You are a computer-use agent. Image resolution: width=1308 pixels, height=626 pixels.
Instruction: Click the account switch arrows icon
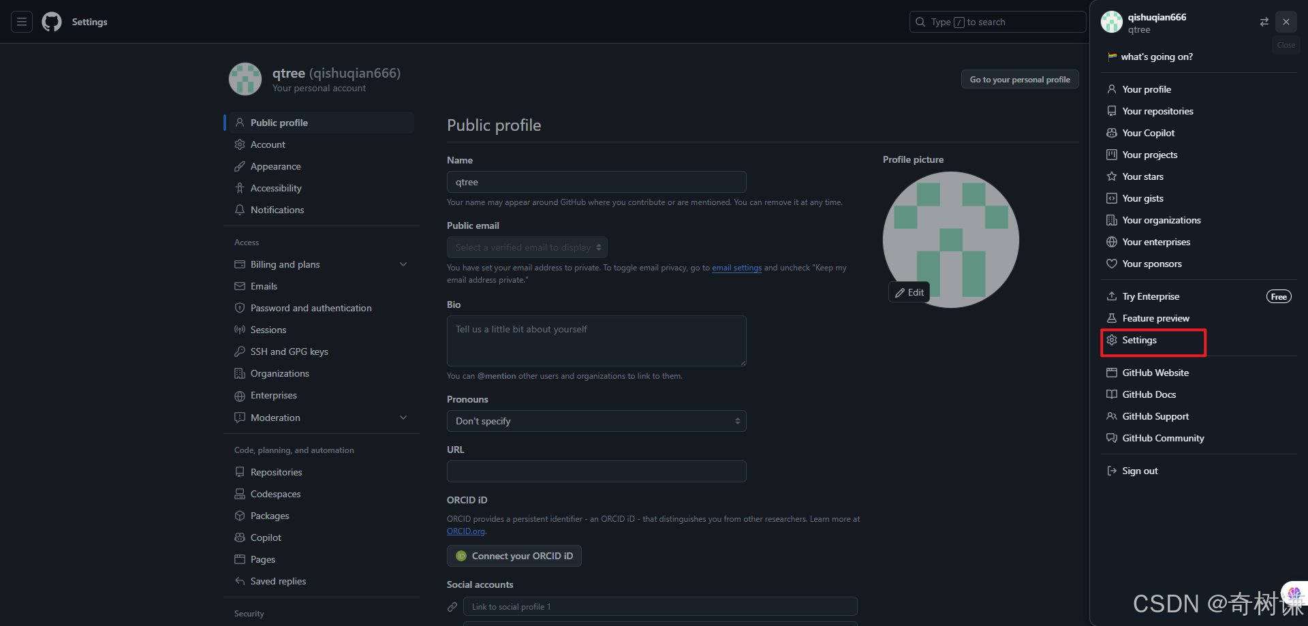pos(1264,22)
